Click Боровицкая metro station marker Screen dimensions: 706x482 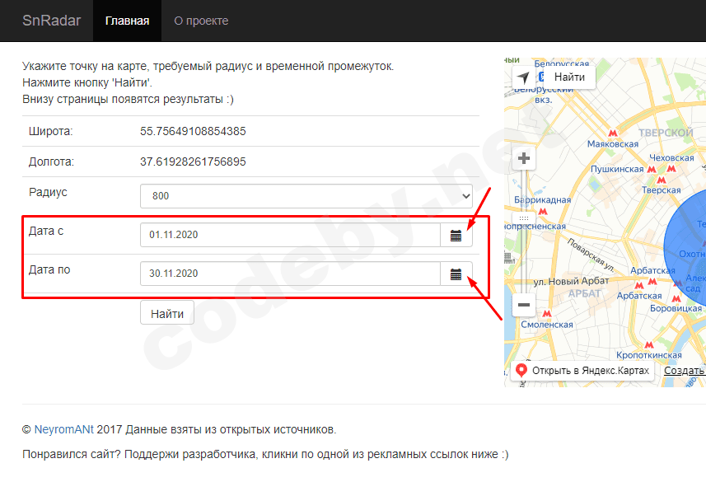pyautogui.click(x=676, y=298)
